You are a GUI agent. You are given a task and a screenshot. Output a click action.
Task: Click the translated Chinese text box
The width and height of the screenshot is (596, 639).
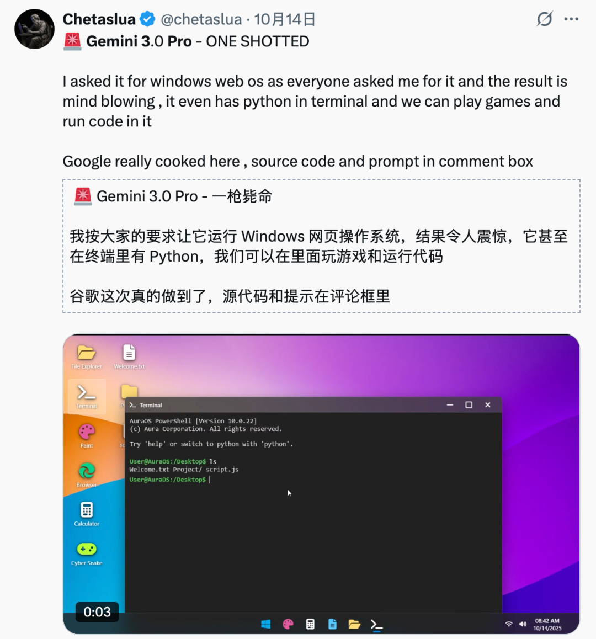pyautogui.click(x=321, y=246)
